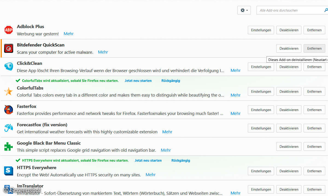Open Einstellungen for Adblock Plus
Viewport: 328px width, 196px height.
point(261,30)
